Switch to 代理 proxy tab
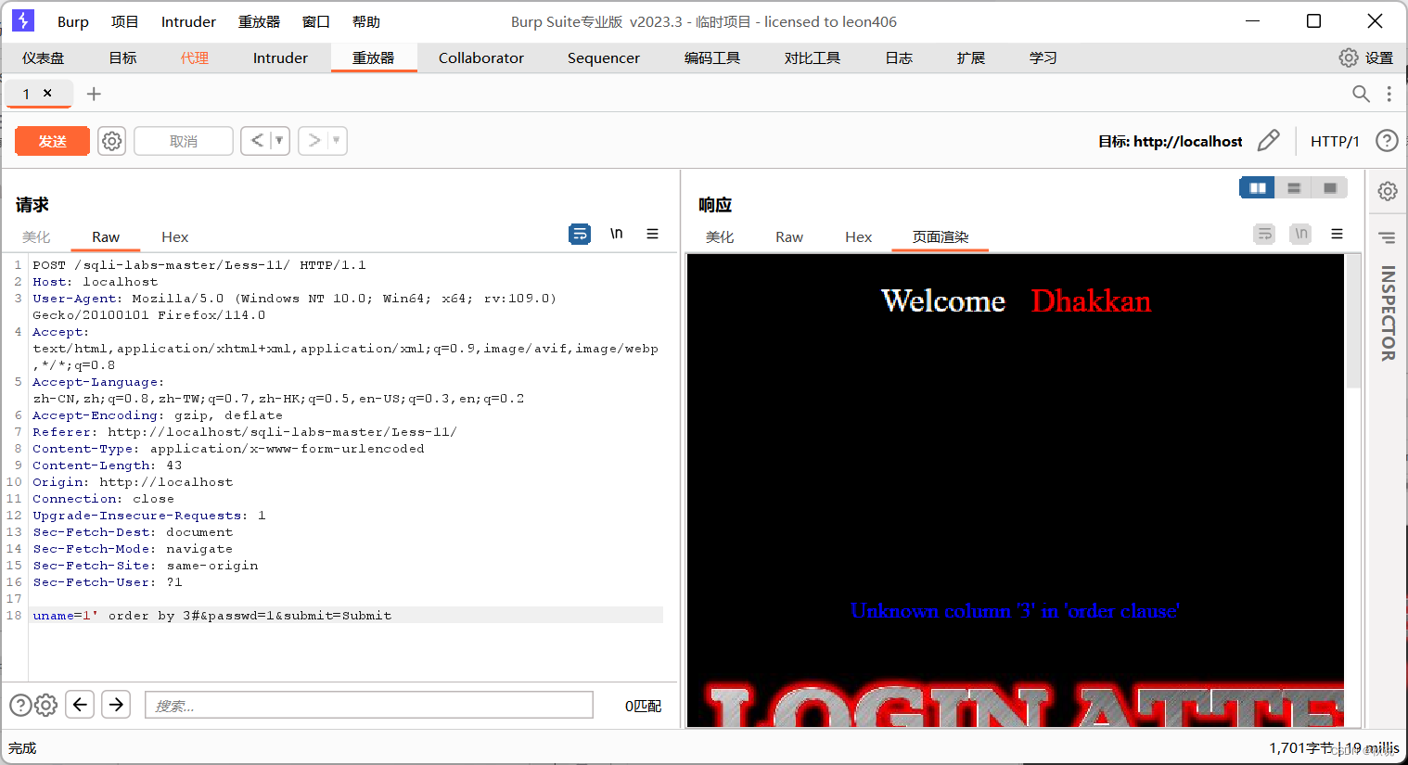Screen dimensions: 1408x765 [195, 57]
